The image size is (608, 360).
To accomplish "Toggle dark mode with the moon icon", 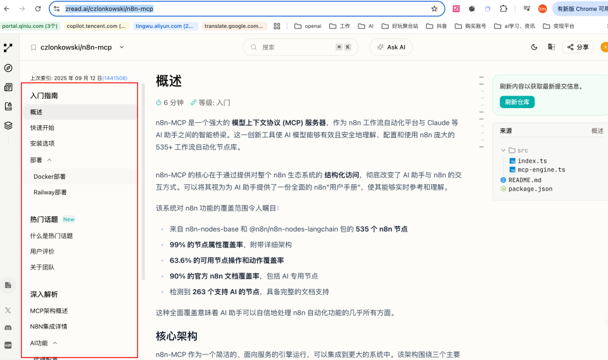I will point(535,47).
